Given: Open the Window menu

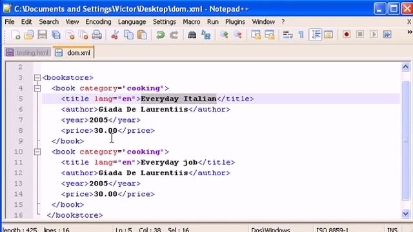Looking at the screenshot, I should (x=263, y=22).
